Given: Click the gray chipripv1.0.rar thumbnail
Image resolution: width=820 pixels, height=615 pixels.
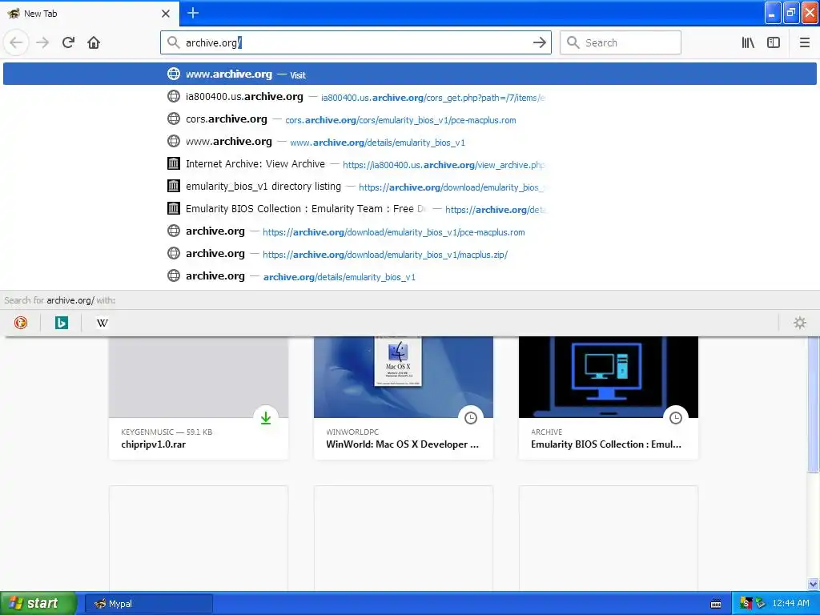Looking at the screenshot, I should (x=199, y=377).
